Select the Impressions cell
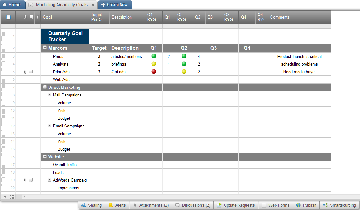Screen dimensions: 360x210 pyautogui.click(x=65, y=188)
